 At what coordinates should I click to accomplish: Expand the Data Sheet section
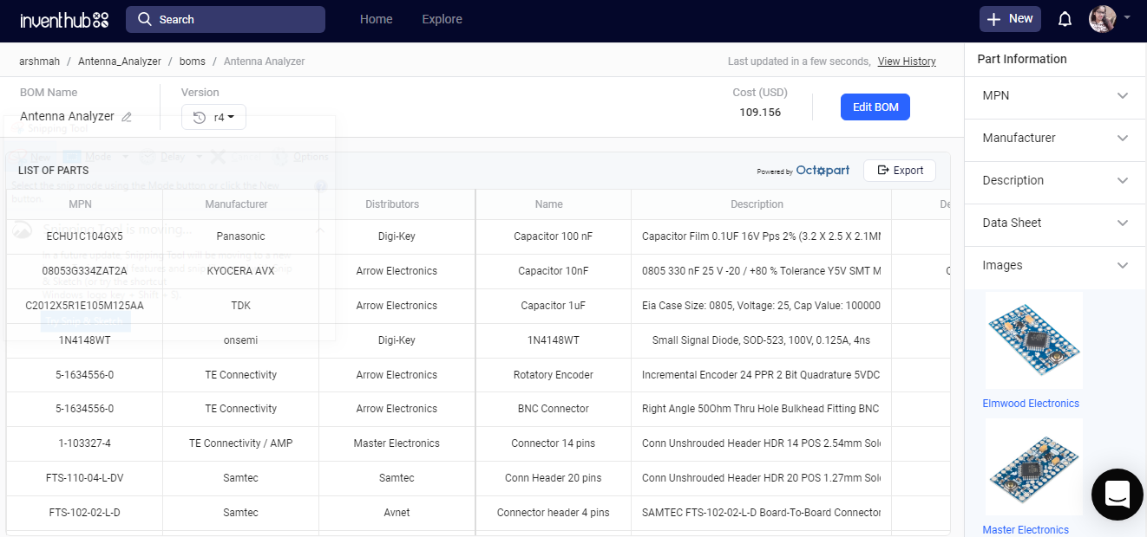tap(1055, 223)
